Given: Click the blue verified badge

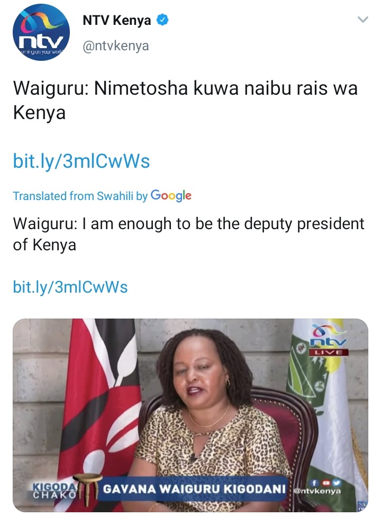Looking at the screenshot, I should (x=162, y=20).
